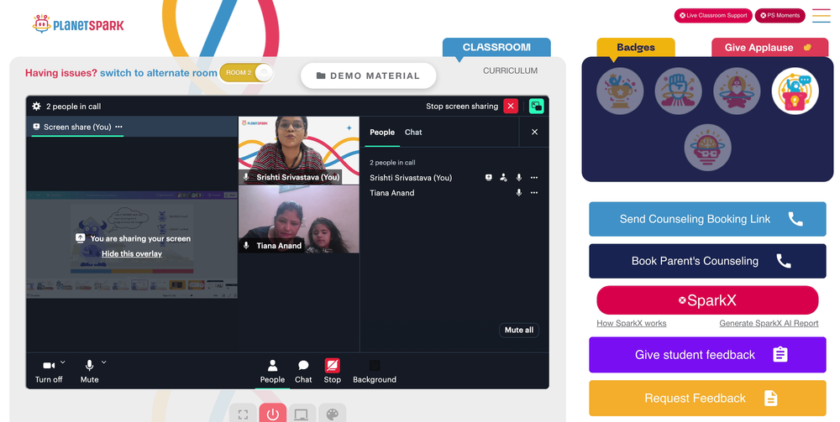Screen dimensions: 840x422
Task: Click PS Moments button
Action: (780, 15)
